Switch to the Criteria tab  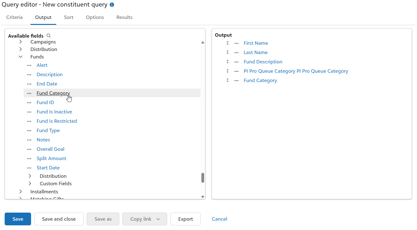coord(14,17)
